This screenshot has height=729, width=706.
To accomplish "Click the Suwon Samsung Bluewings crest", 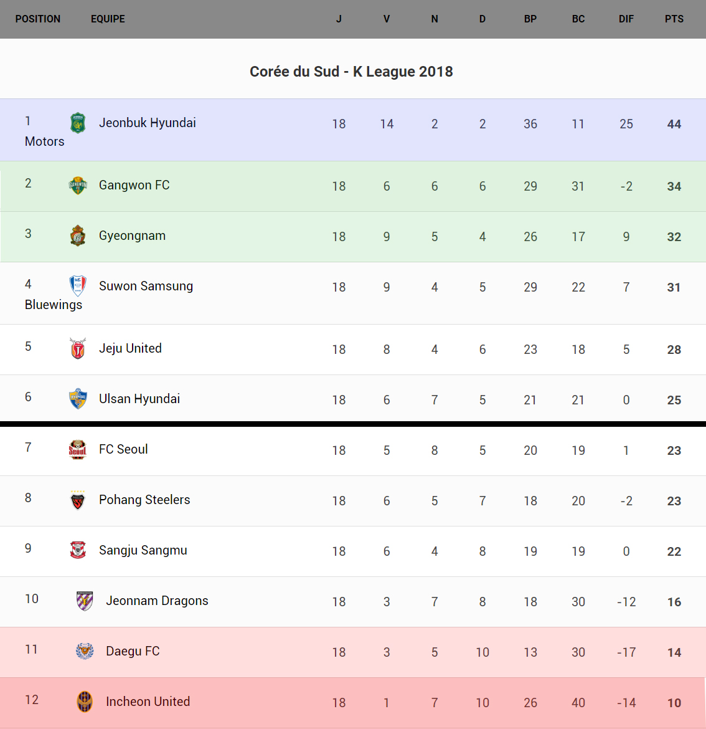I will click(x=78, y=286).
